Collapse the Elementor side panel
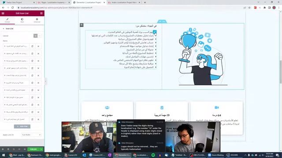This screenshot has height=158, width=282. [45, 82]
